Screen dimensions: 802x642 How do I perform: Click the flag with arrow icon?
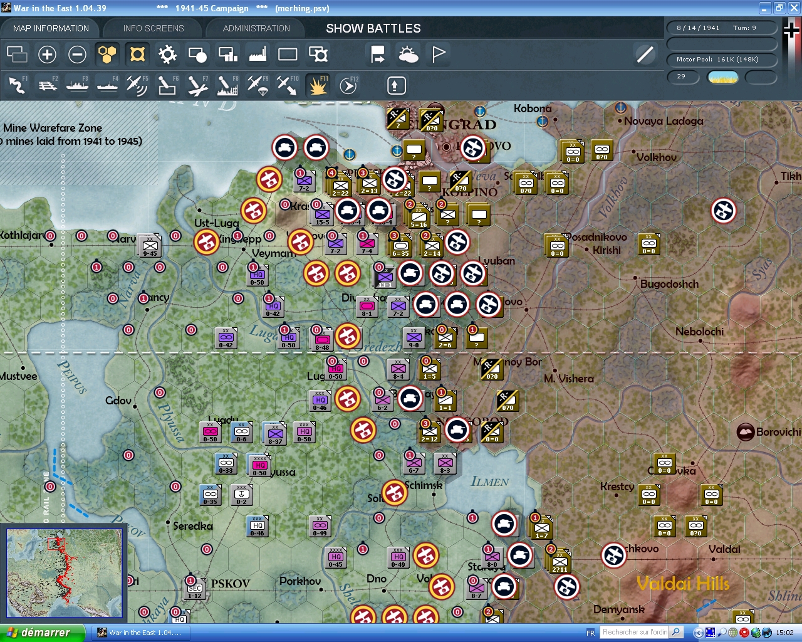coord(378,55)
